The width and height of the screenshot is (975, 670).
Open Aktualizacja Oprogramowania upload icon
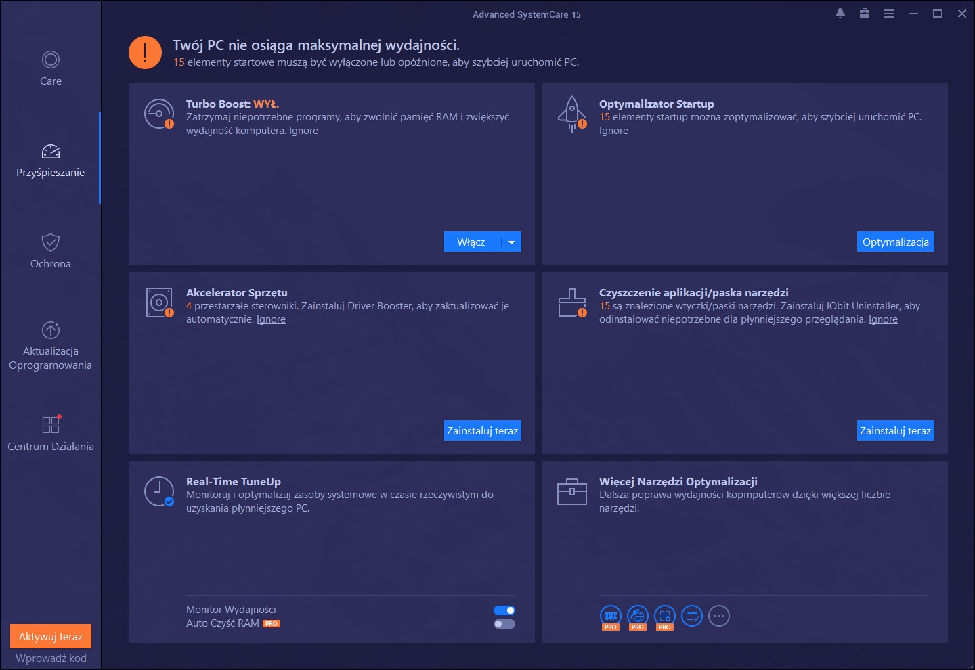tap(51, 330)
